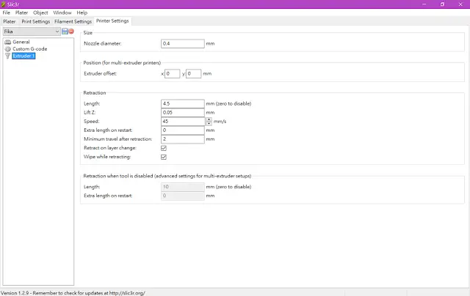Open the File menu
Image resolution: width=470 pixels, height=296 pixels.
click(7, 12)
